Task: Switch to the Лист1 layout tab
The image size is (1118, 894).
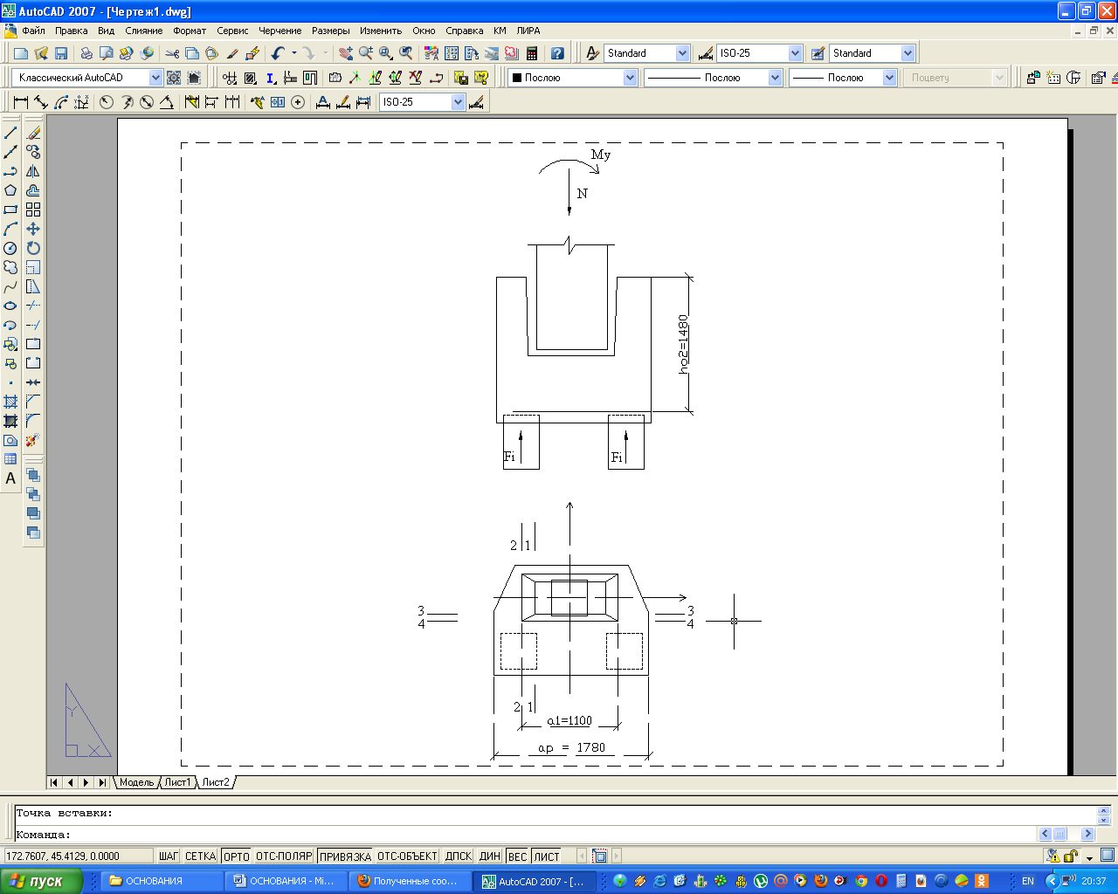Action: (177, 782)
